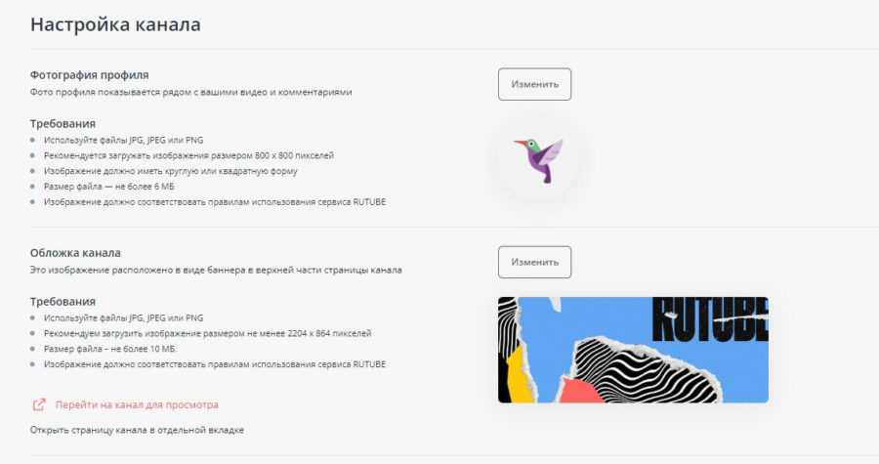Click the 800 x 800 пикселей recommendation line
879x464 pixels.
188,155
